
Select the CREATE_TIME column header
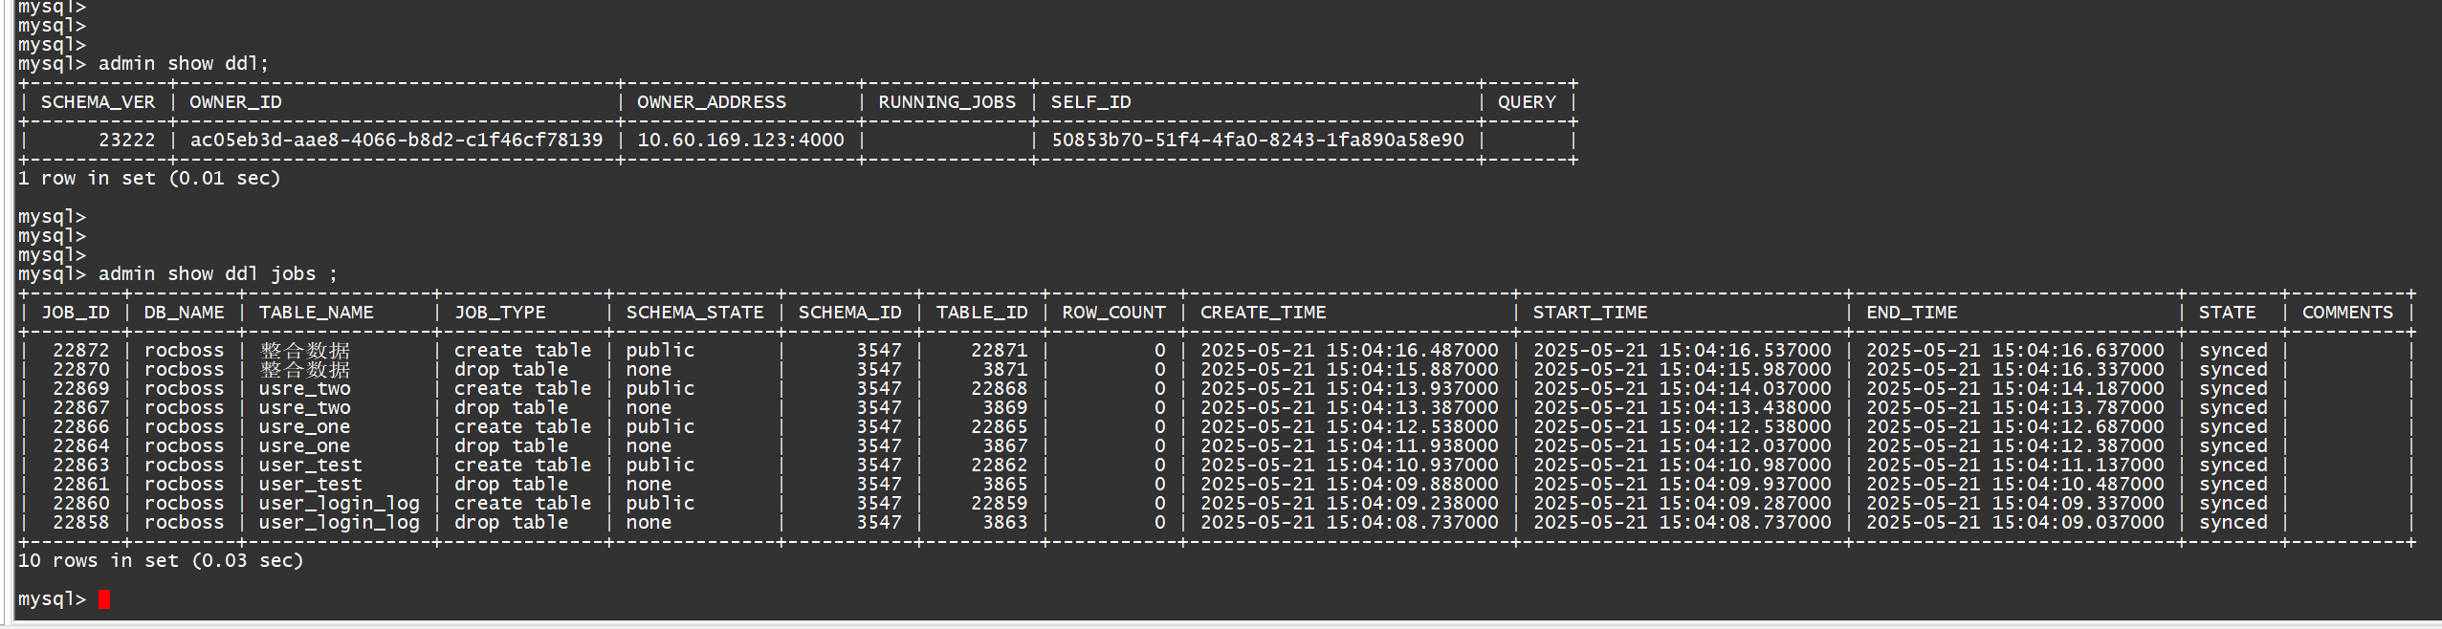[1263, 313]
